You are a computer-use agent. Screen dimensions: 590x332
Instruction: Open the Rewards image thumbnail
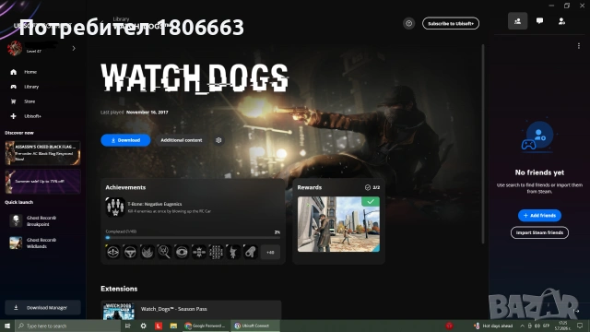(338, 224)
